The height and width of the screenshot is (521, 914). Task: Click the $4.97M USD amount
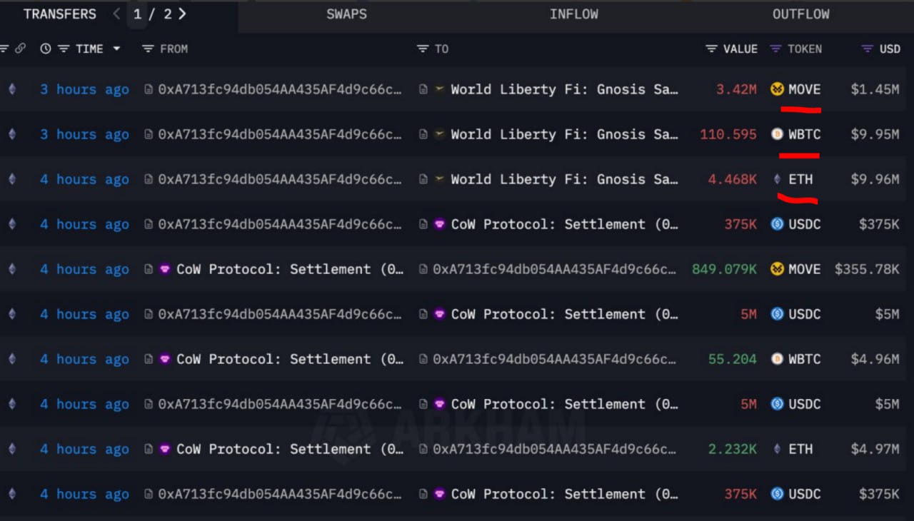coord(875,449)
